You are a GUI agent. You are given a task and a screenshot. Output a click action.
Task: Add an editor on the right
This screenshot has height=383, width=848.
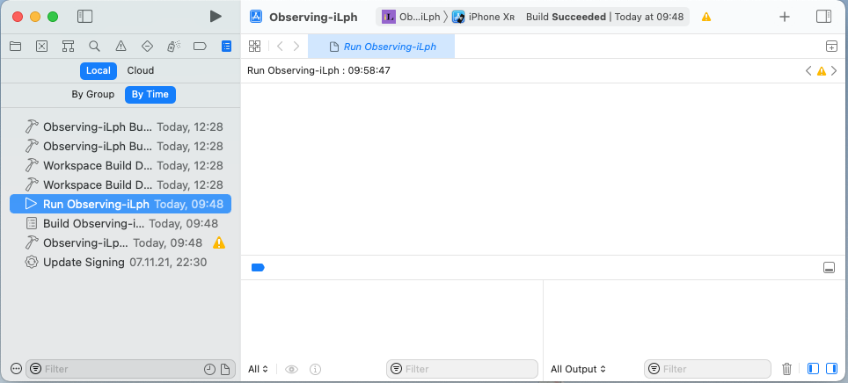(832, 47)
